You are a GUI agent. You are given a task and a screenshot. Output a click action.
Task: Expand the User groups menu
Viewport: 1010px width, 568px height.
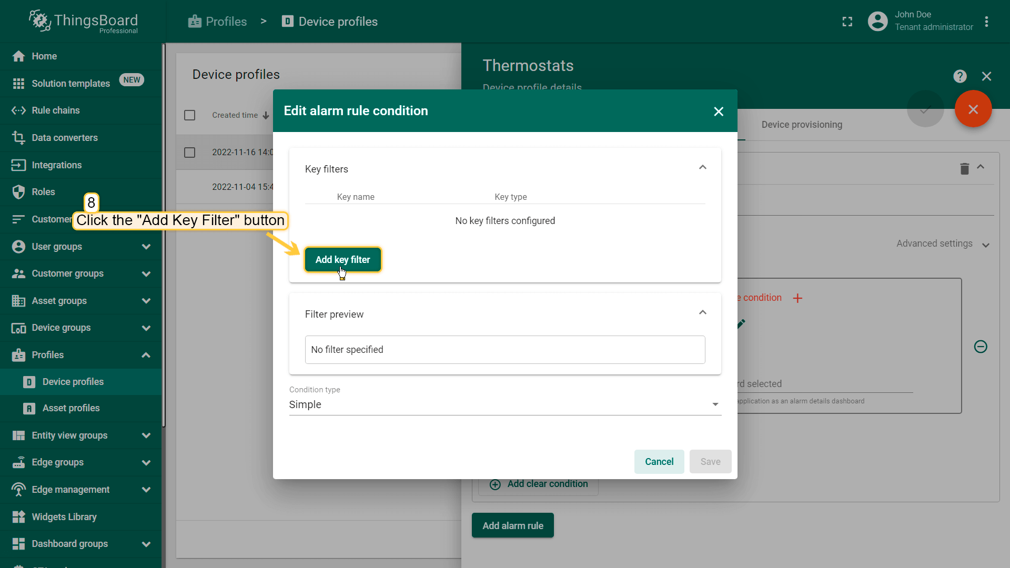point(146,247)
